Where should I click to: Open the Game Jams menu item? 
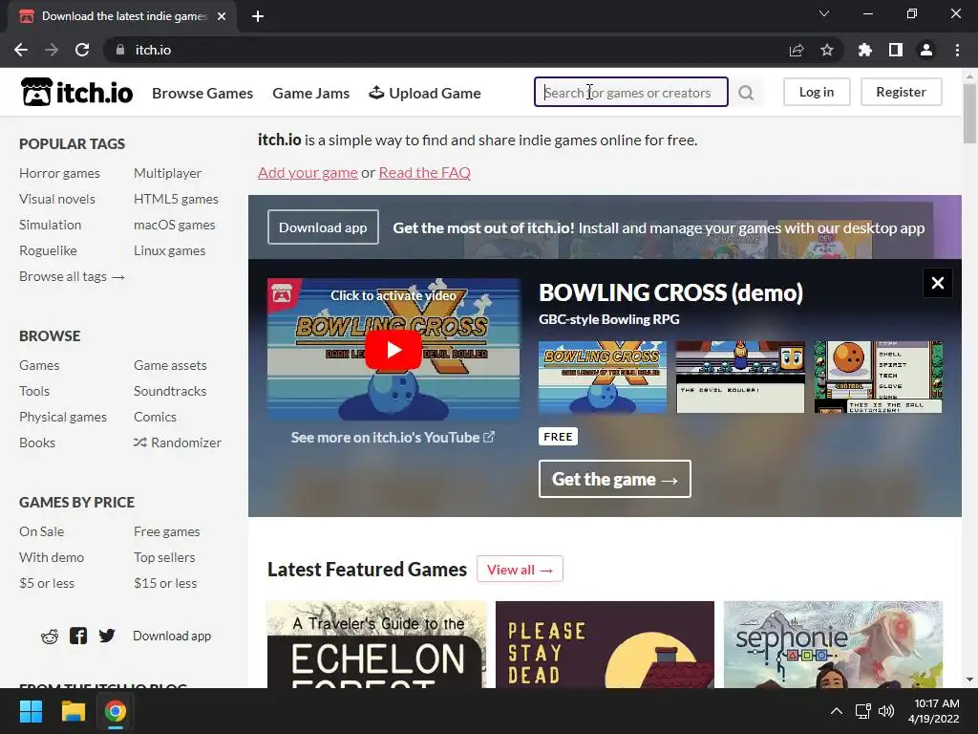pos(311,93)
